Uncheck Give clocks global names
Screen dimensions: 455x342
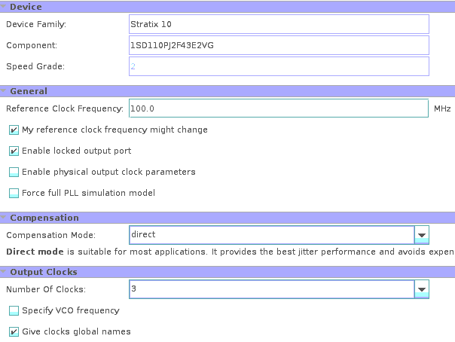pyautogui.click(x=14, y=331)
